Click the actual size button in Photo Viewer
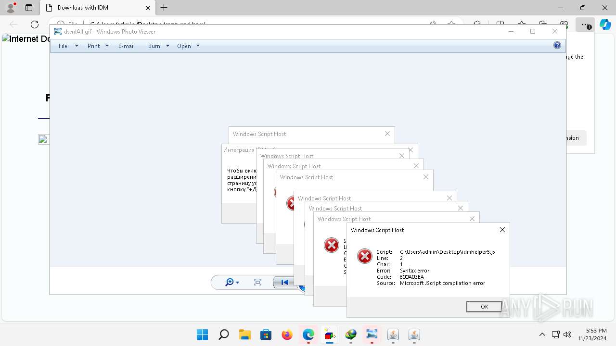The width and height of the screenshot is (616, 346). click(x=257, y=283)
